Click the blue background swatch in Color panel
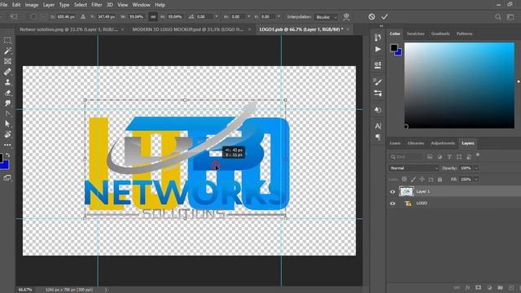The width and height of the screenshot is (521, 293). coord(399,52)
